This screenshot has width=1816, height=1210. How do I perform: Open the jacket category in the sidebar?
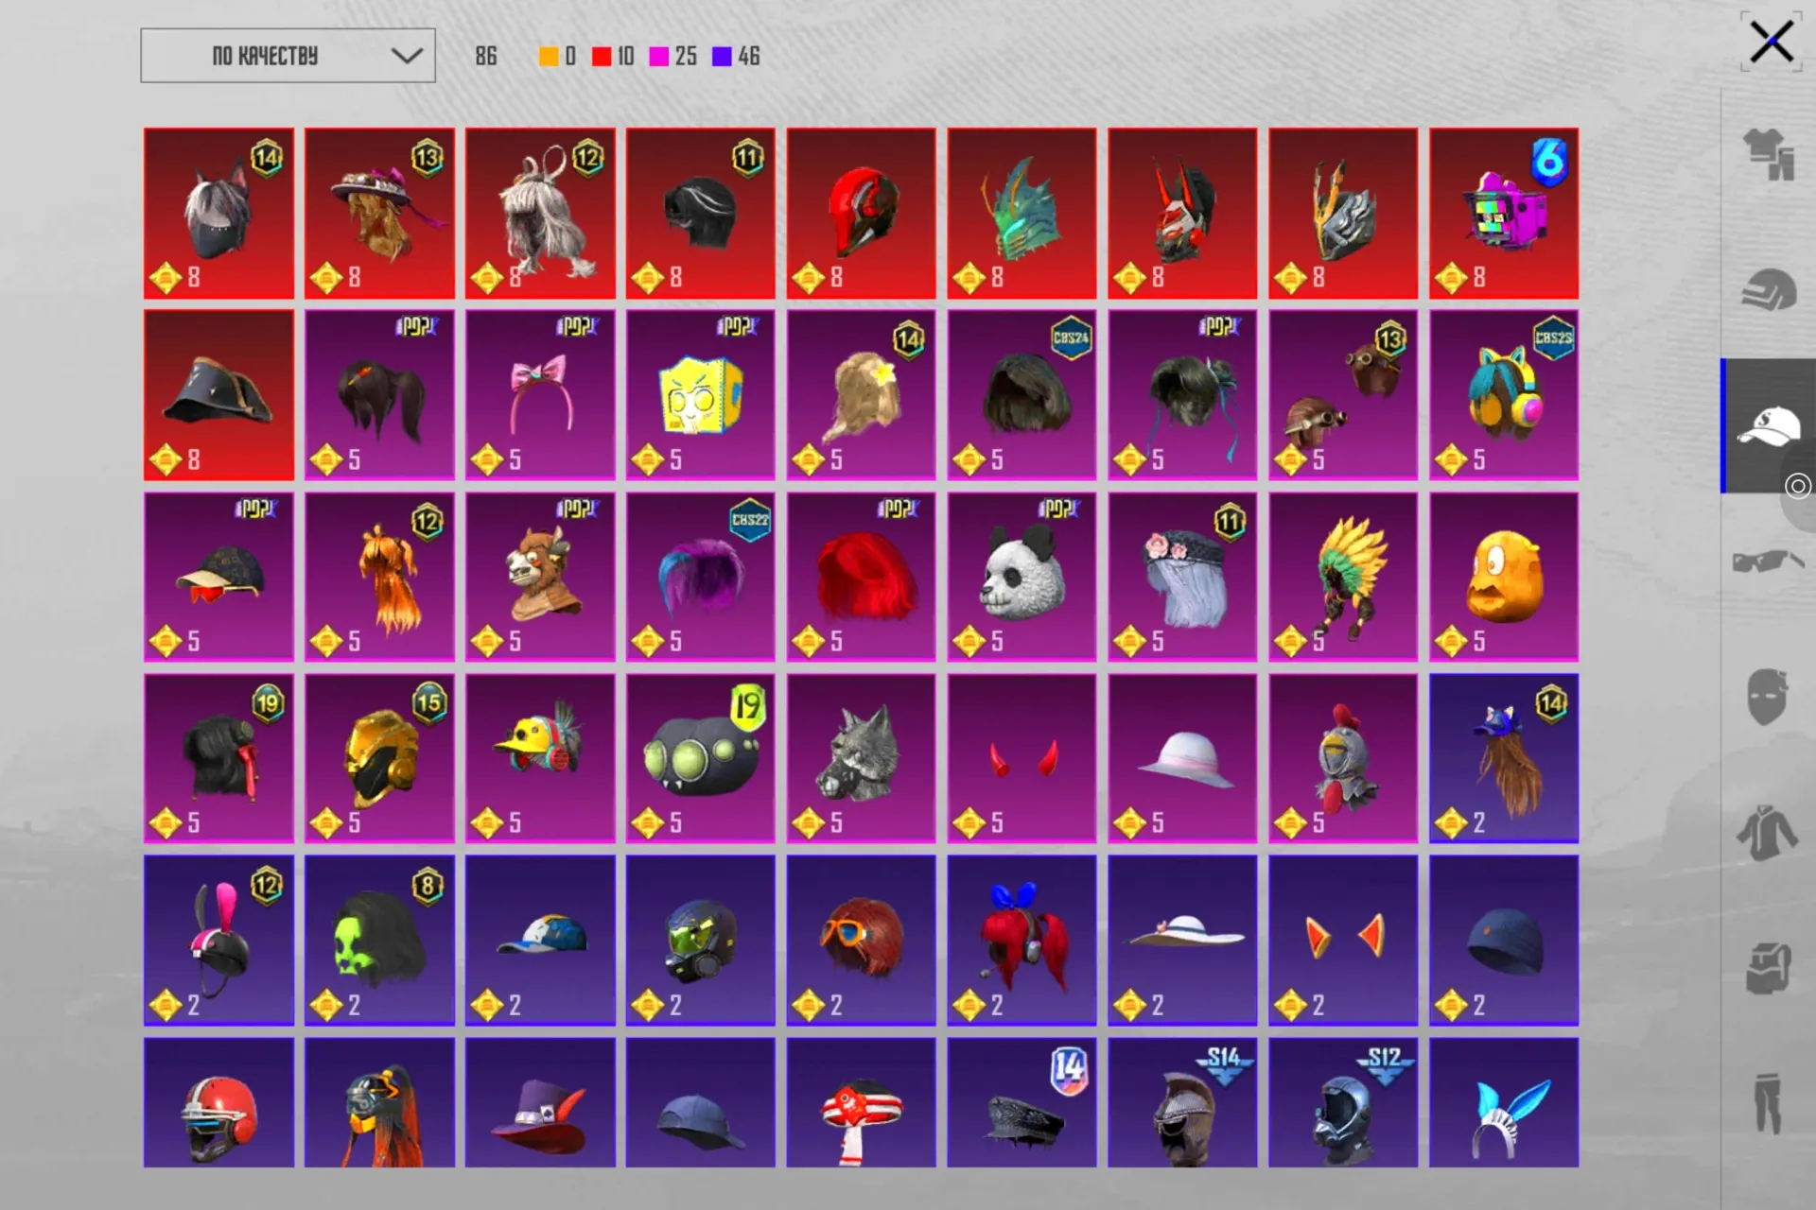[1767, 833]
